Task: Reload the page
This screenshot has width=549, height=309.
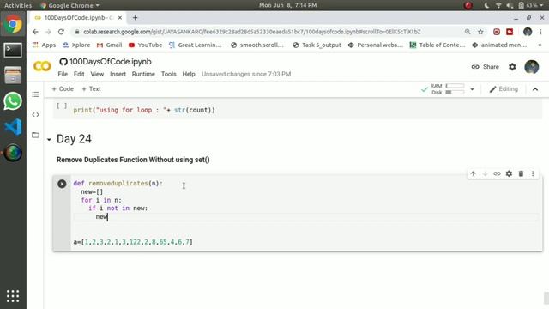Action: pos(61,32)
